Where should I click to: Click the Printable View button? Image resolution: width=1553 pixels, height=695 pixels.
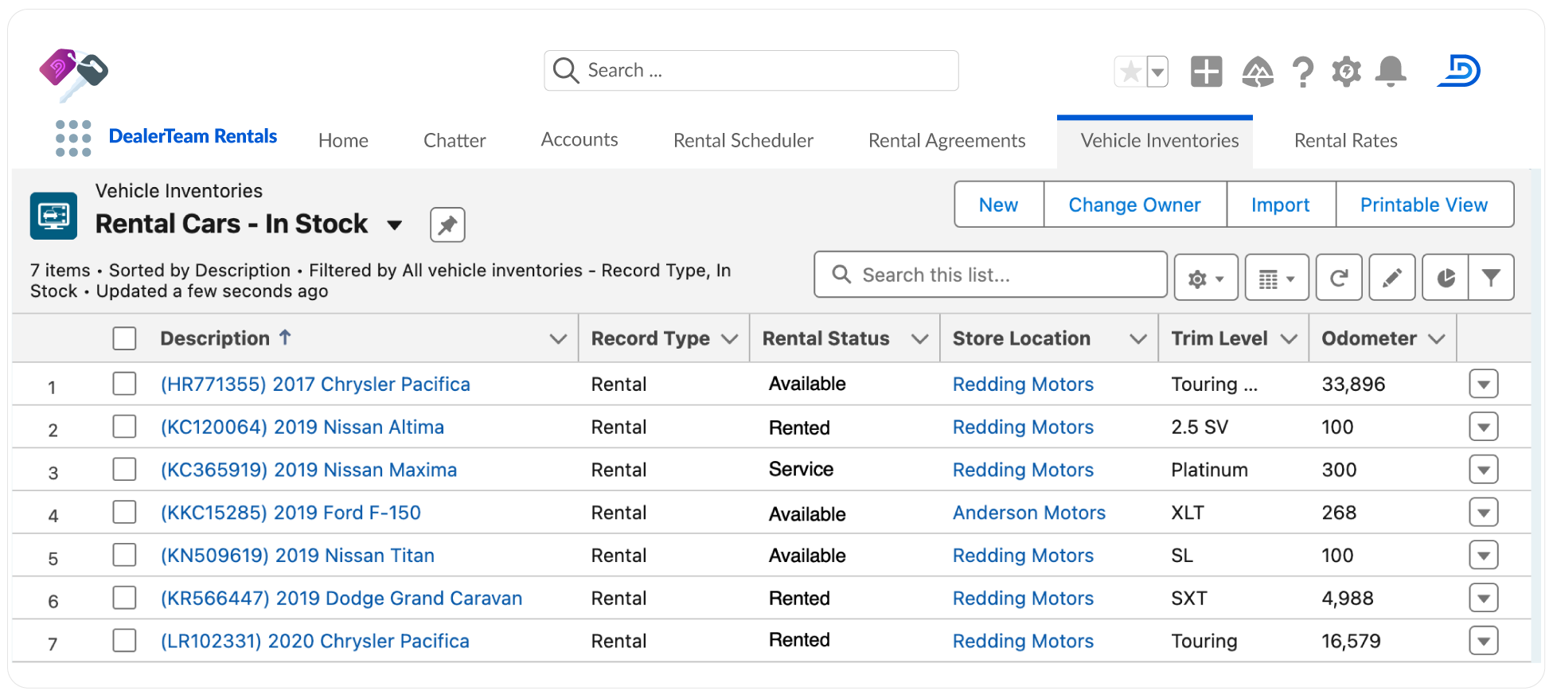coord(1424,205)
